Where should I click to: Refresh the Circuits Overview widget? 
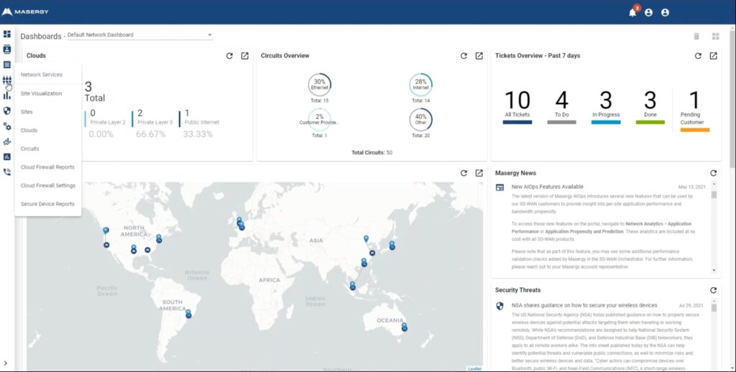click(464, 56)
